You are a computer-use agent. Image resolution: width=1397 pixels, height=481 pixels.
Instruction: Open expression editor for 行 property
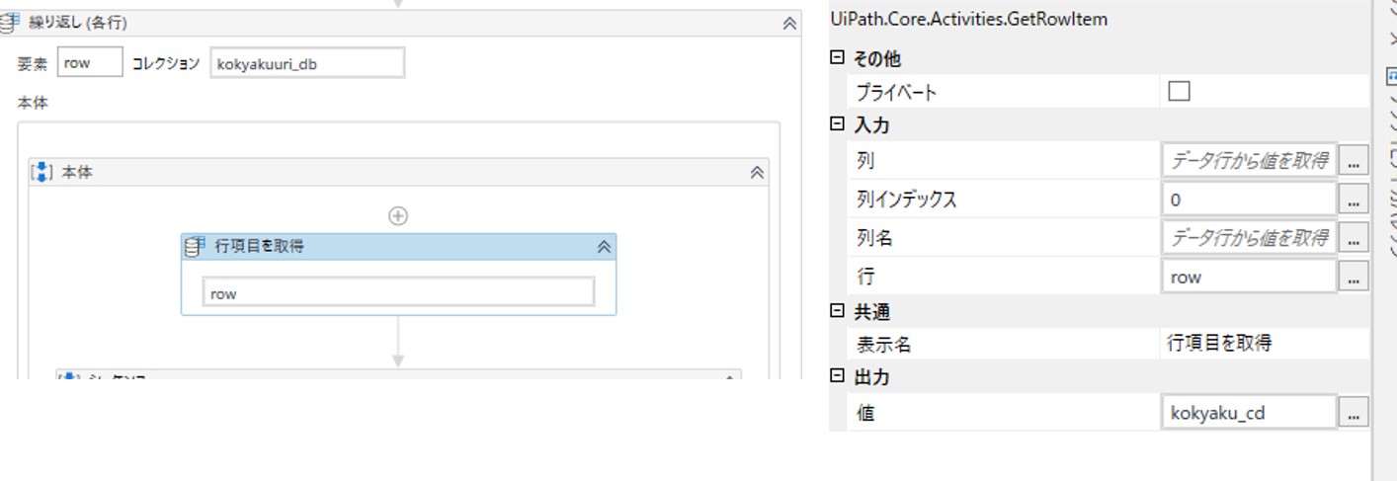tap(1354, 277)
